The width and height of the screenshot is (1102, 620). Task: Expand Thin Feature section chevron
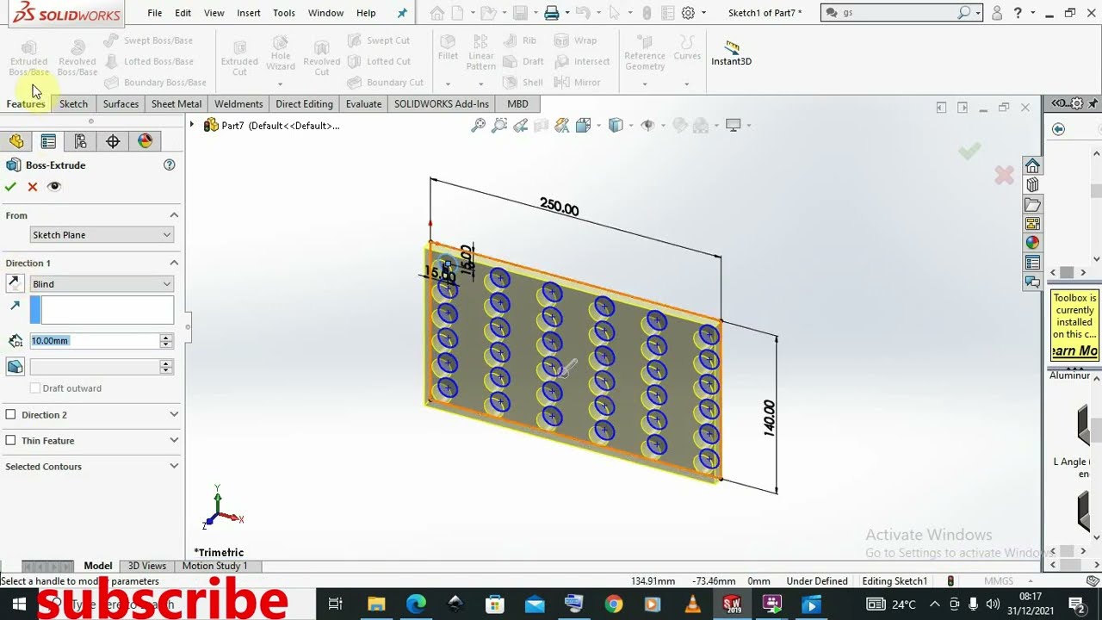point(174,441)
